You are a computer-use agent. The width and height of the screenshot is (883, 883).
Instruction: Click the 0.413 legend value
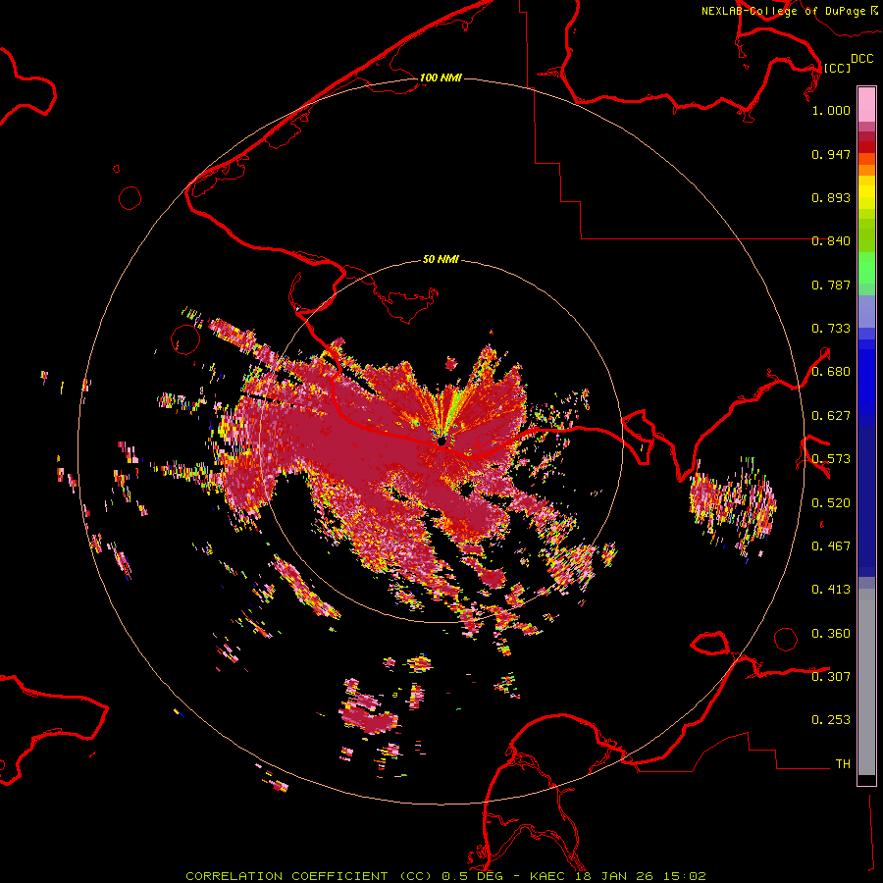(831, 590)
